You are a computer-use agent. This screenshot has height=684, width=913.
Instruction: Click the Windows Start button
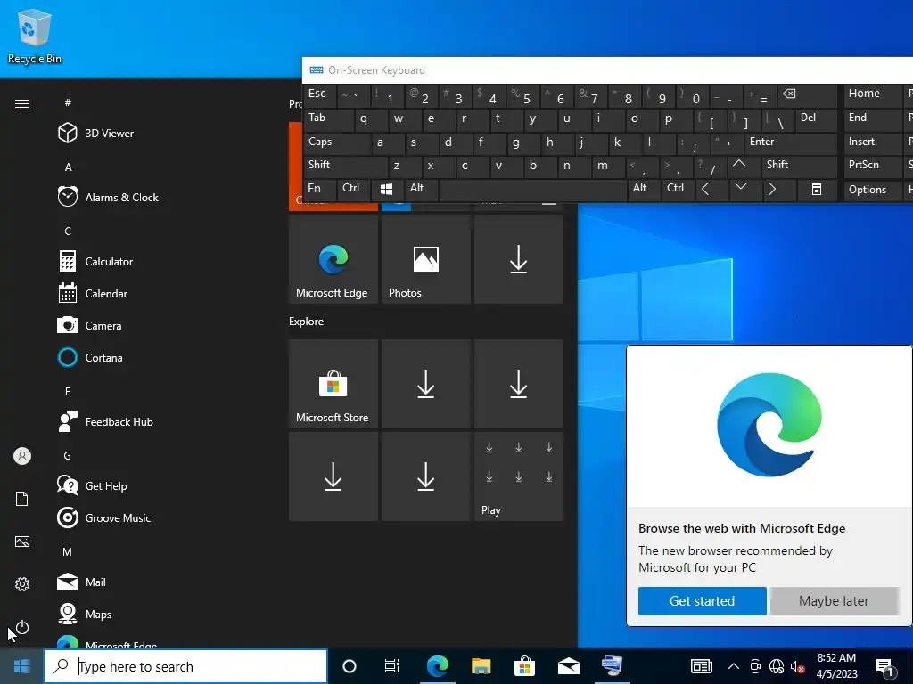click(21, 666)
